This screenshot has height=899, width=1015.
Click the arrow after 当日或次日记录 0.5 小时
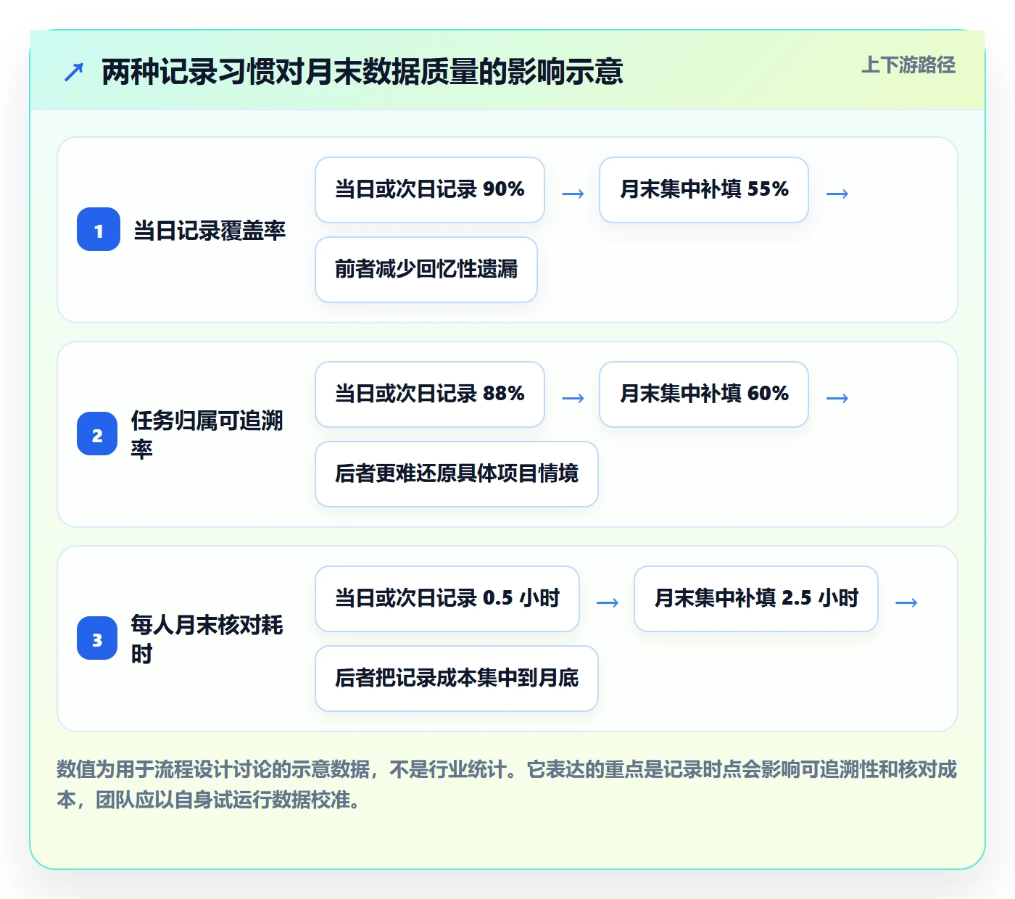pos(608,602)
